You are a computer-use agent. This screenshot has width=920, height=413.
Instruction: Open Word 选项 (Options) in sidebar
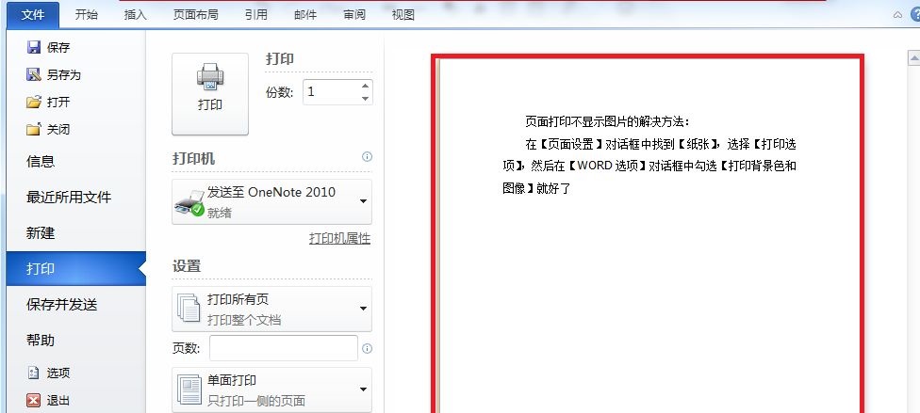coord(34,373)
